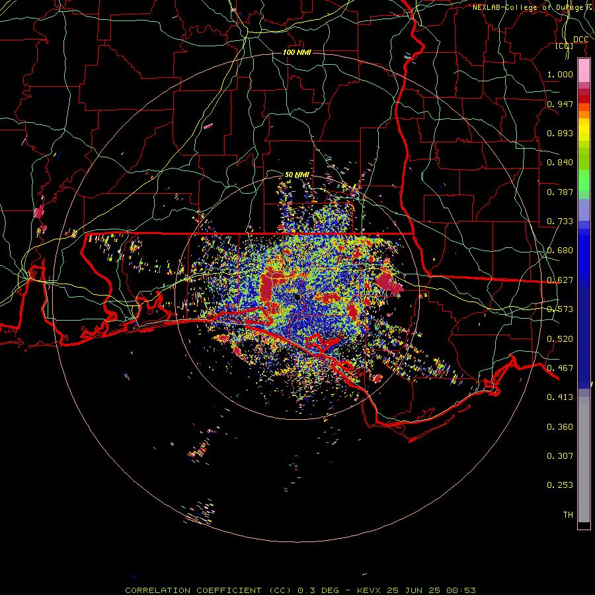Click the 50 NMI range ring label
The image size is (595, 595).
[x=297, y=175]
